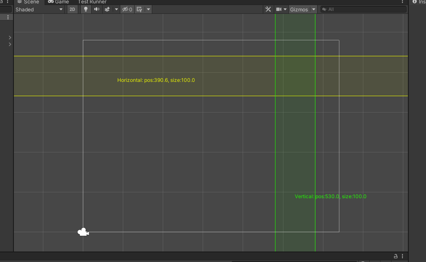
Task: Switch to the Game tab
Action: (x=58, y=2)
